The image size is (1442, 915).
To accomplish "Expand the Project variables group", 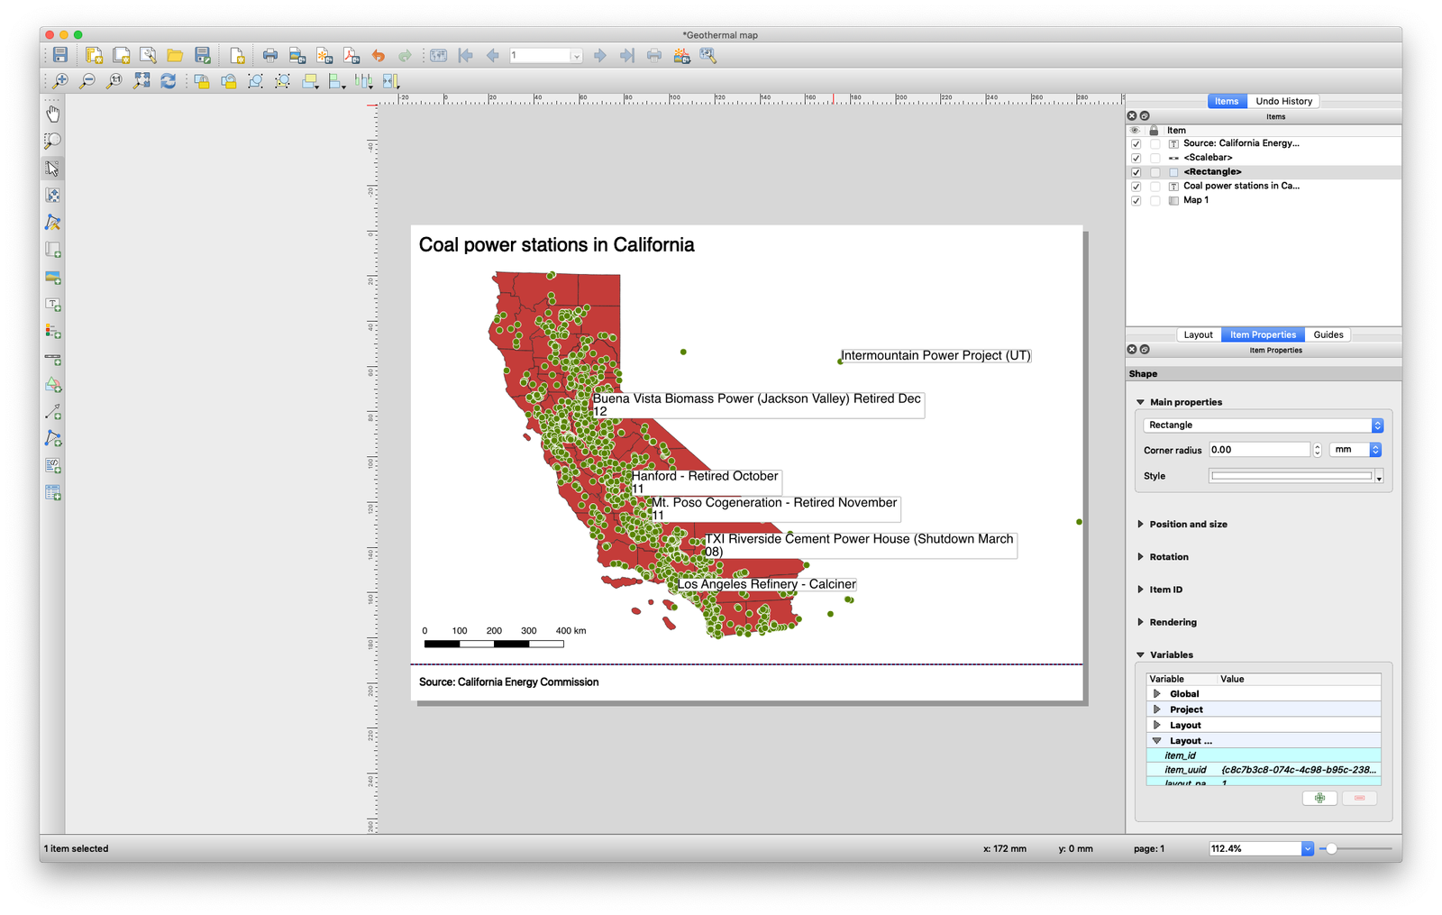I will [x=1157, y=709].
